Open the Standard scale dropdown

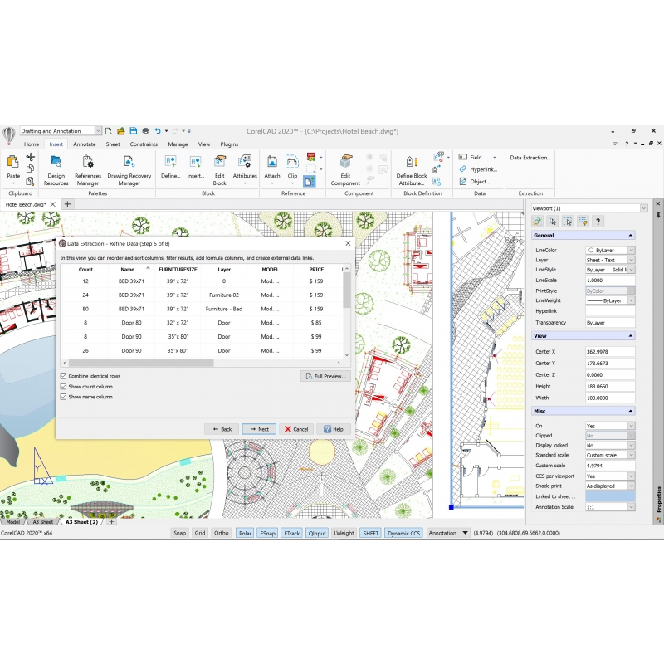coord(631,455)
